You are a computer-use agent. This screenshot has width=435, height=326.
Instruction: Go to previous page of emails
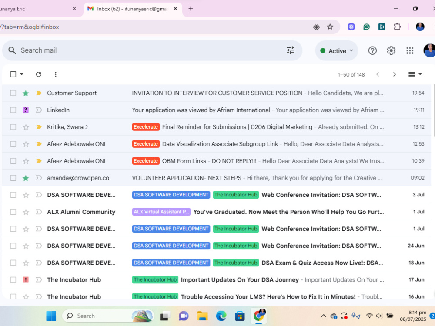coord(378,74)
